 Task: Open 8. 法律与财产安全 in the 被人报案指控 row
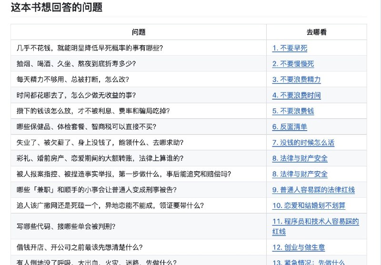pyautogui.click(x=300, y=174)
